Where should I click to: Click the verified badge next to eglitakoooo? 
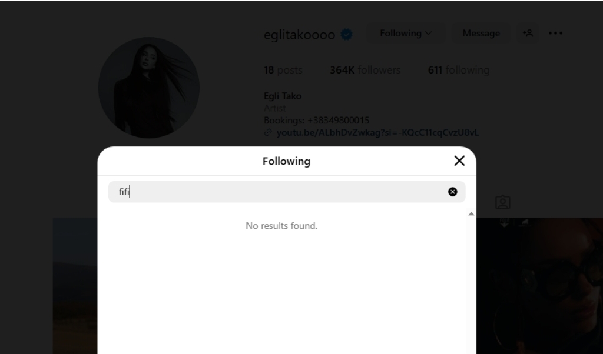347,35
